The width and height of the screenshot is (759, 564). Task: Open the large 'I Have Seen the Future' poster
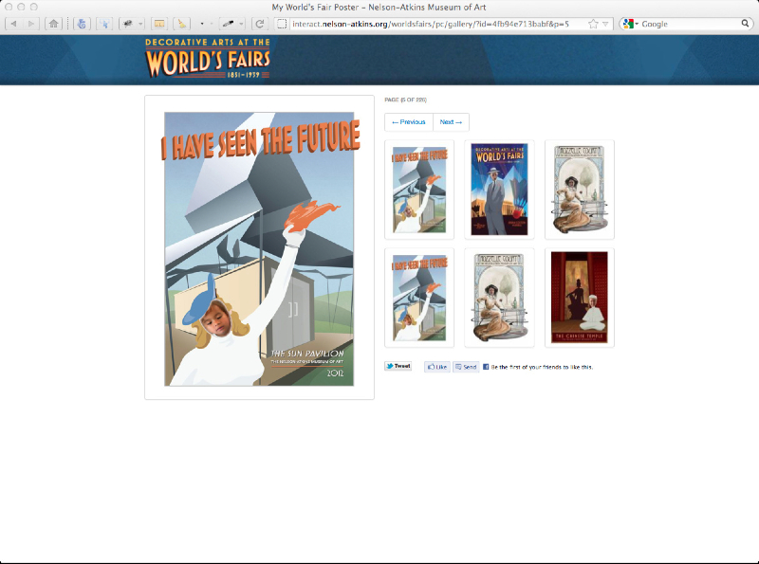pyautogui.click(x=259, y=248)
